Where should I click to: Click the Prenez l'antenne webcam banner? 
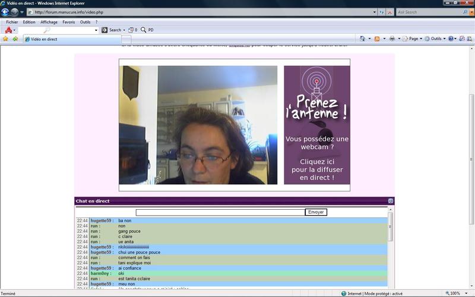(x=316, y=125)
